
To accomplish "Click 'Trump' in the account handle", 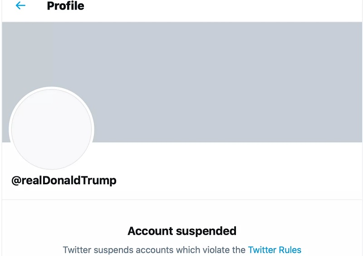I will point(101,181).
